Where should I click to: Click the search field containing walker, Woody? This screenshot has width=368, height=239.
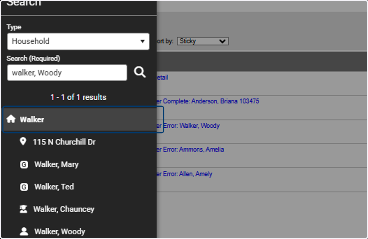click(67, 73)
